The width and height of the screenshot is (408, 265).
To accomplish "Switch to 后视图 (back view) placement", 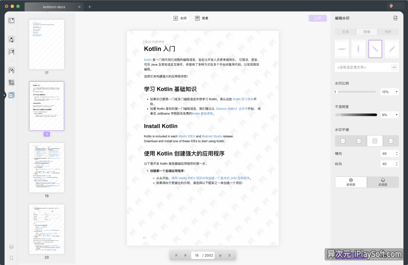I will click(383, 182).
